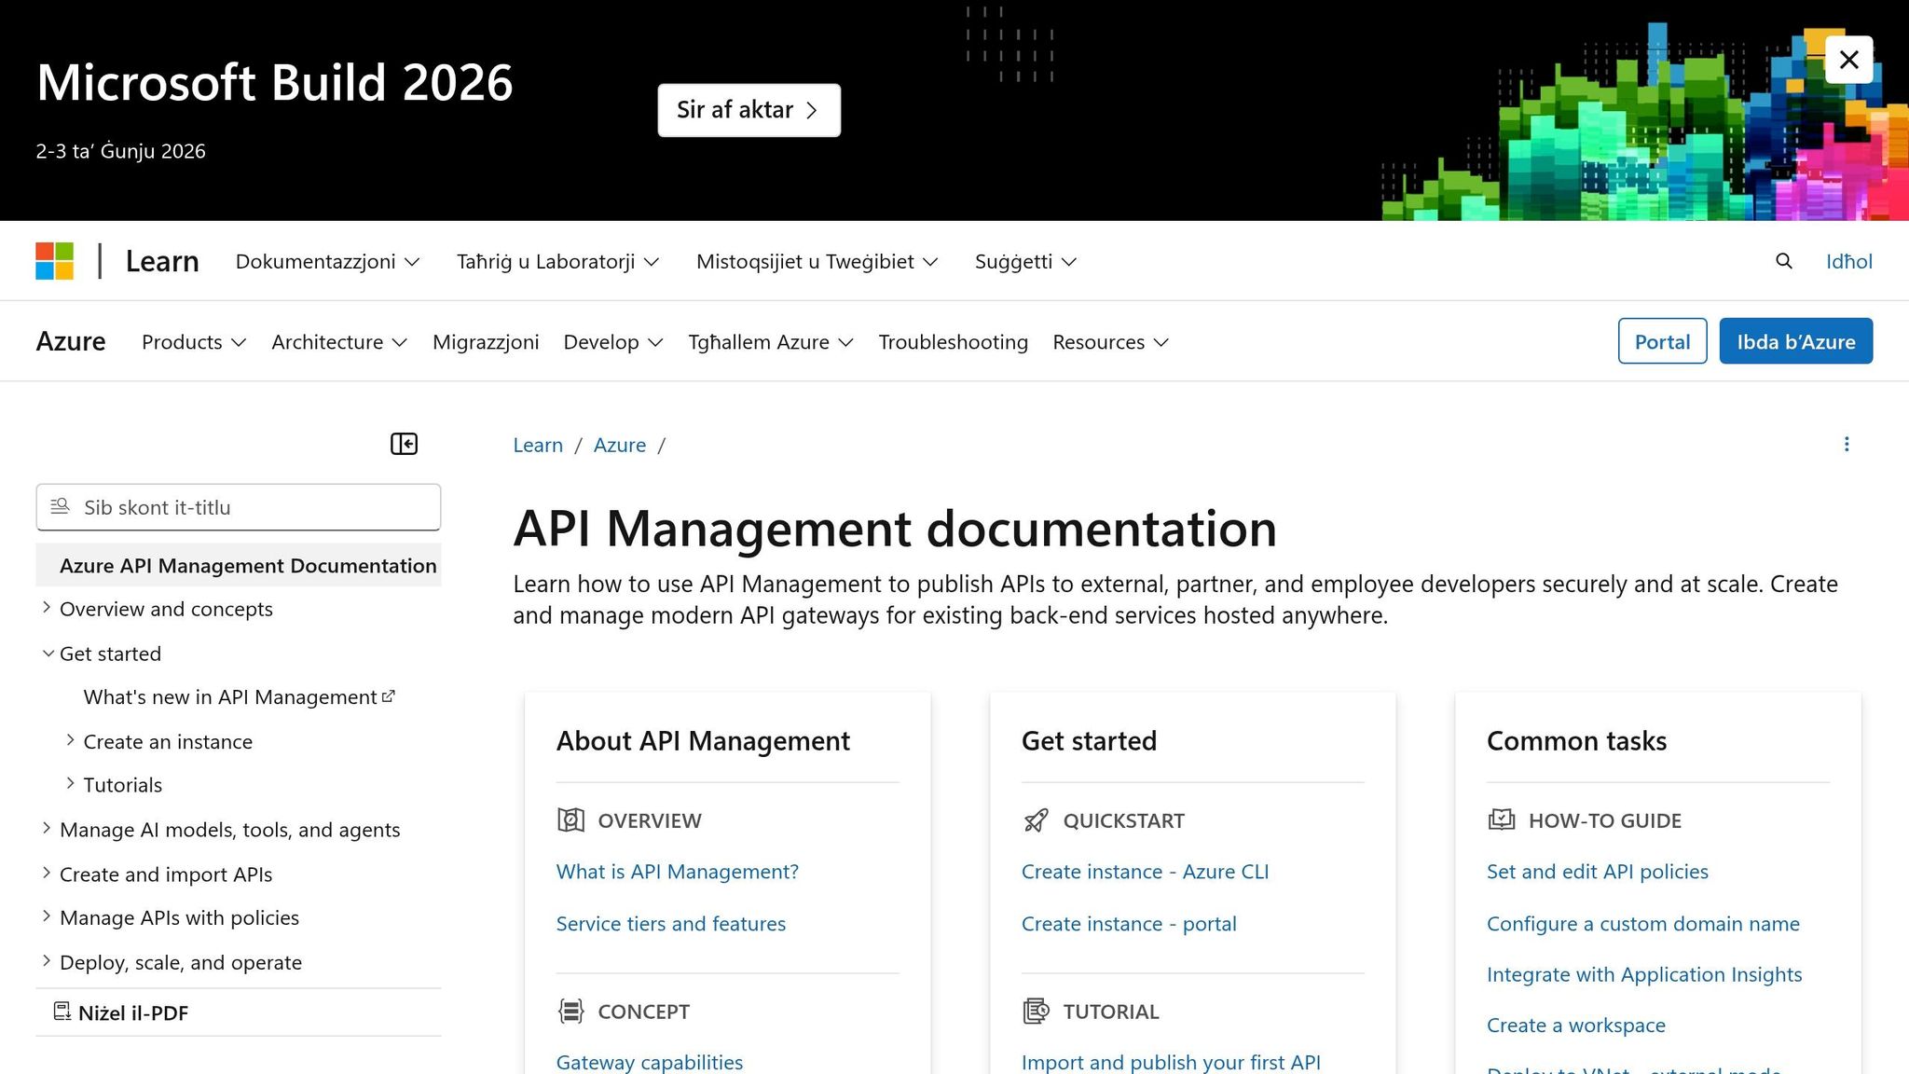Click the Niżel il-PDF download icon
The height and width of the screenshot is (1074, 1909).
(x=62, y=1012)
